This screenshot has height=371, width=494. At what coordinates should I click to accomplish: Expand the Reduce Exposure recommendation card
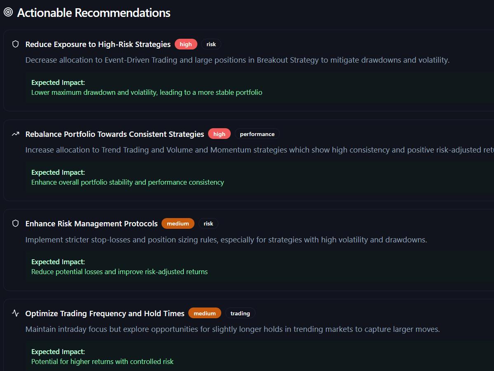[247, 70]
